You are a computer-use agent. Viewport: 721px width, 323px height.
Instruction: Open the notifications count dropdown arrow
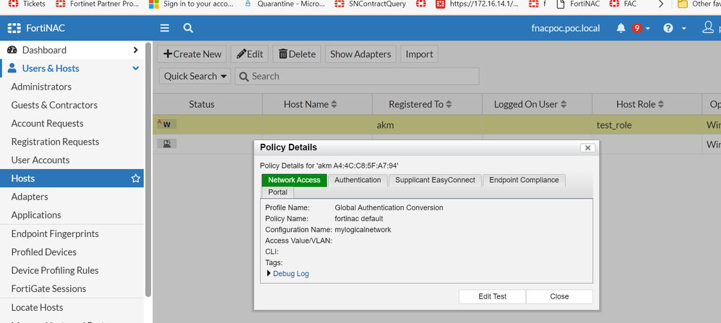point(647,28)
